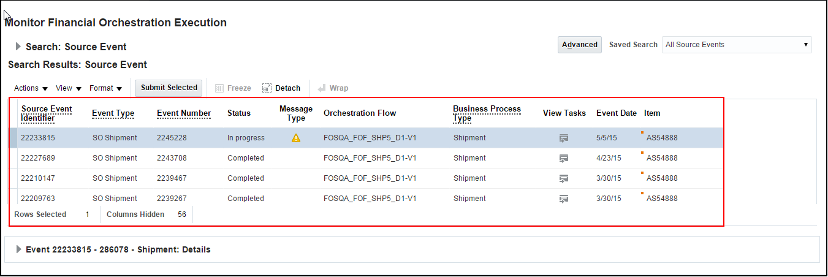Sort by Business Process Type column header
This screenshot has width=828, height=277.
487,113
